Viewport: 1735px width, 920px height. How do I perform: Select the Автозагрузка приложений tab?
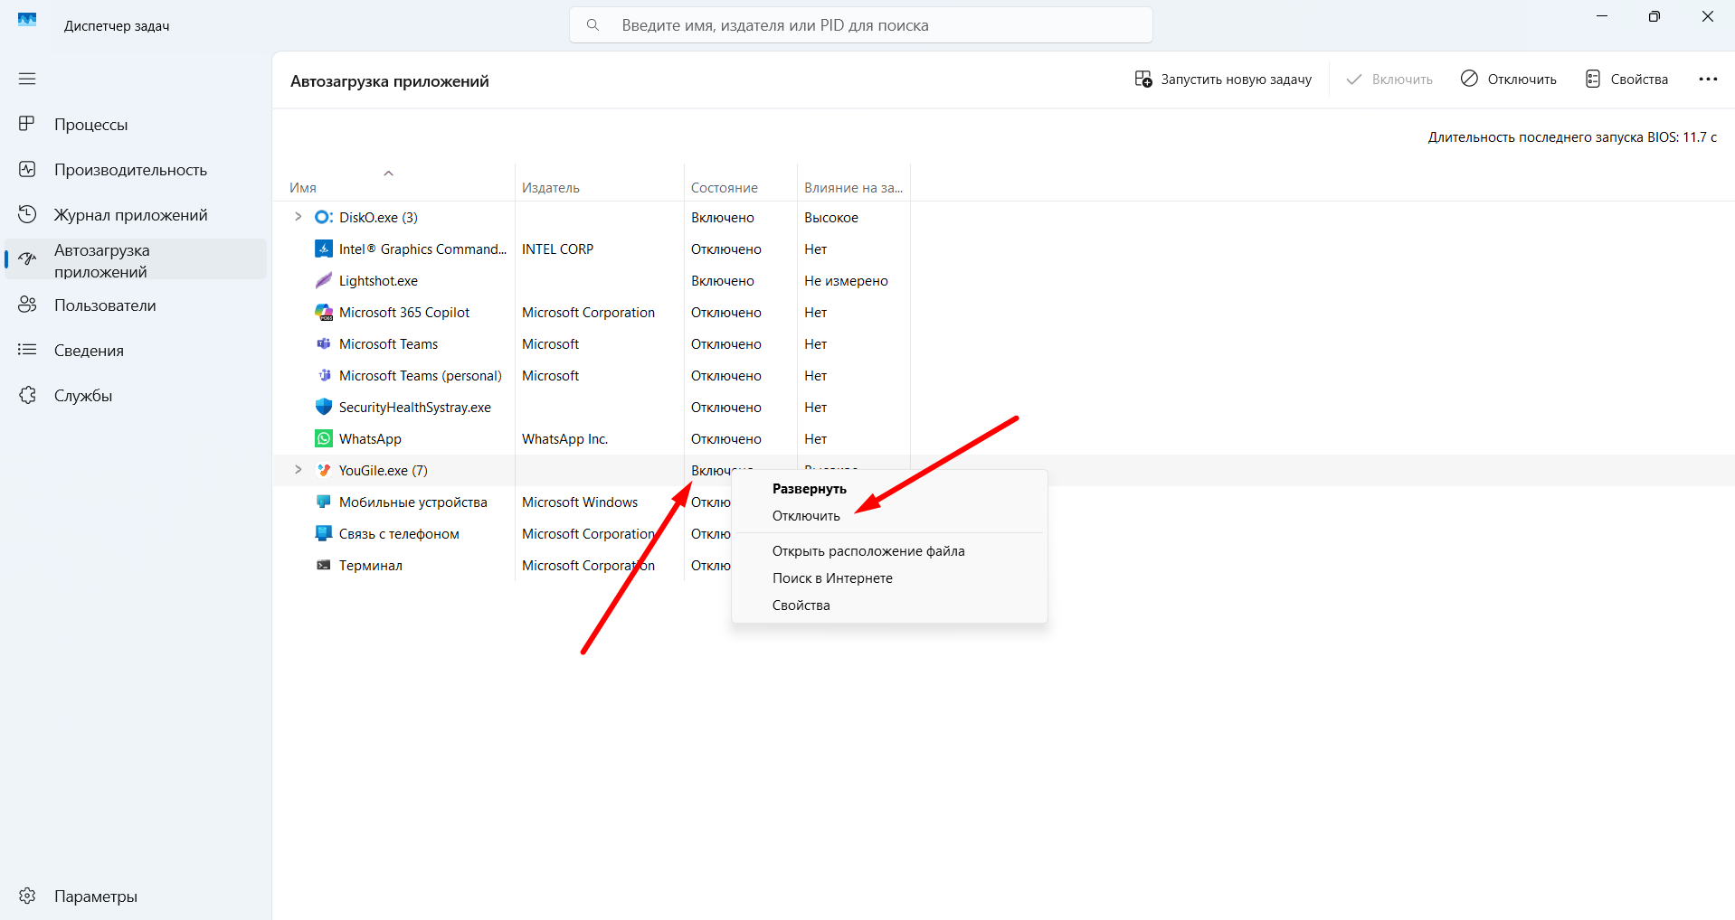pyautogui.click(x=136, y=259)
